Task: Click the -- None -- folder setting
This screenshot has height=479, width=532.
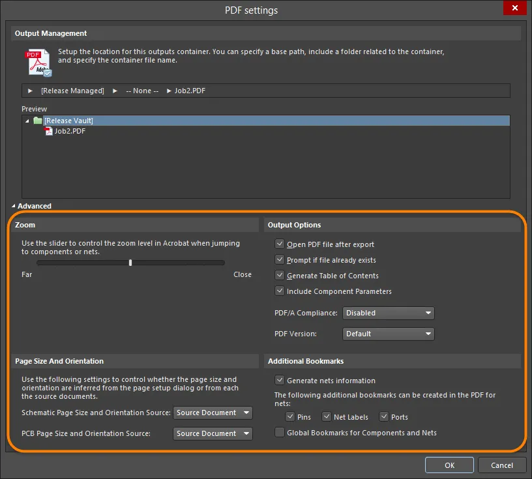Action: [x=142, y=91]
